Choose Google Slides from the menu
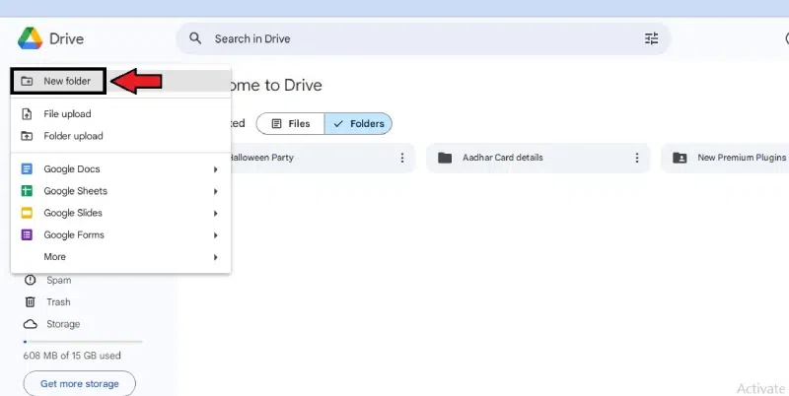This screenshot has height=396, width=789. coord(120,213)
